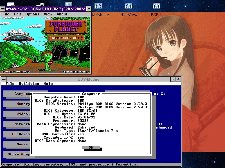Minimize the DOS-Modus window
Viewport: 225px width, 168px height.
(173, 79)
